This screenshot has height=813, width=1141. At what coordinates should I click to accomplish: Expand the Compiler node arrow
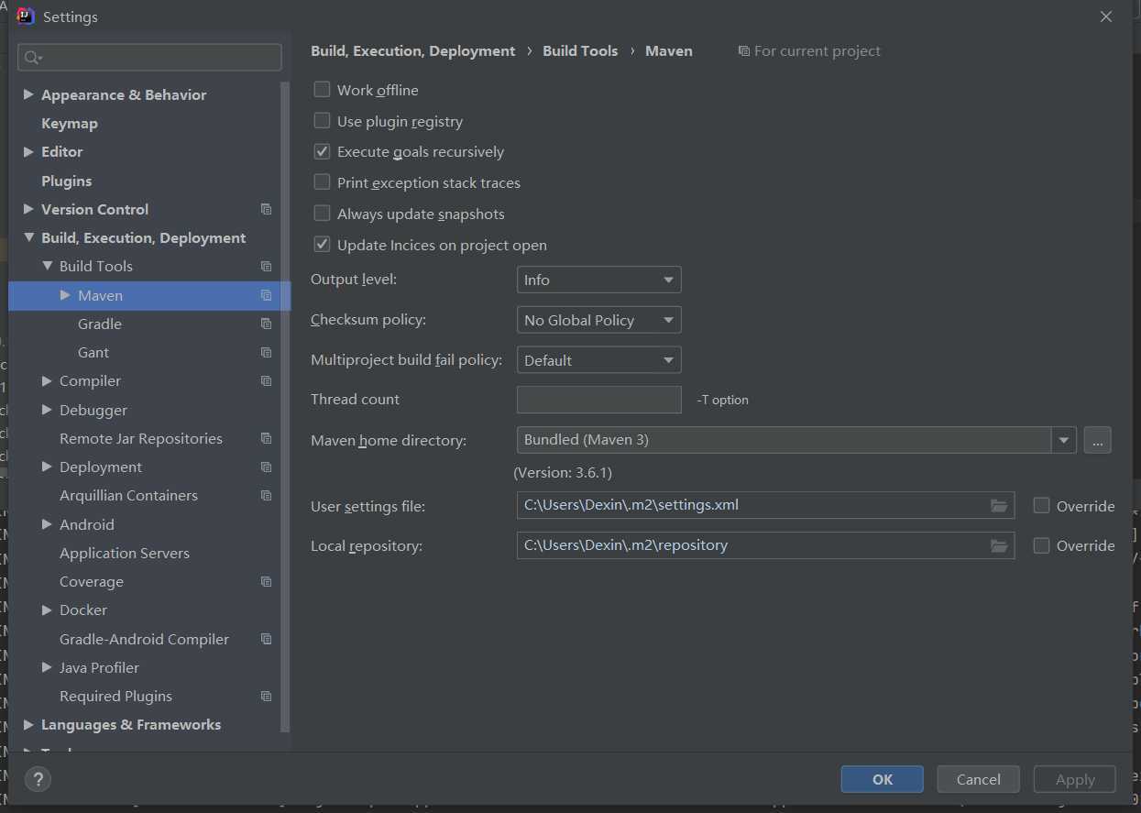47,381
